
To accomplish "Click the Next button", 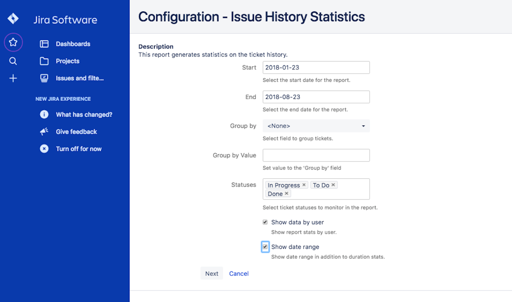I will pos(212,273).
